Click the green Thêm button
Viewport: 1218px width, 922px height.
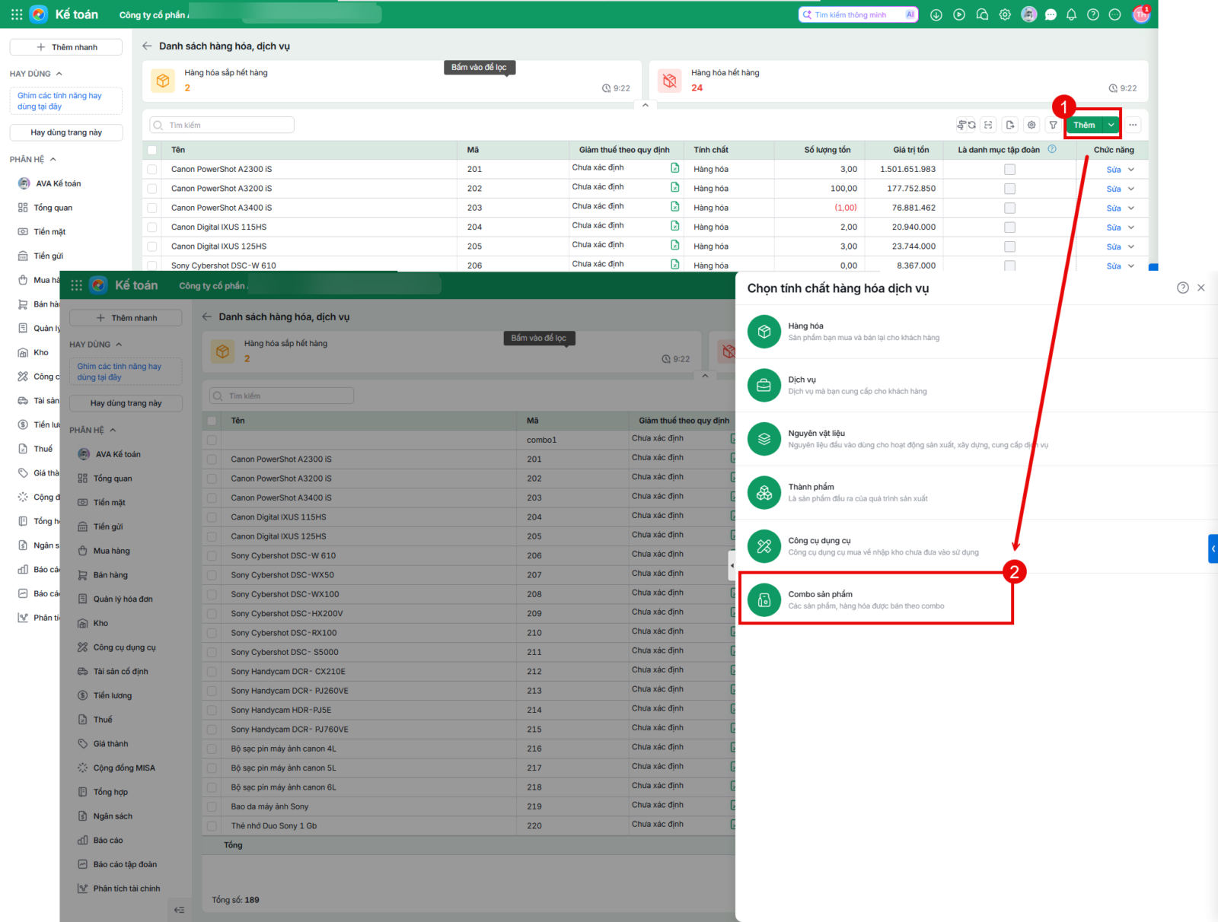point(1084,125)
